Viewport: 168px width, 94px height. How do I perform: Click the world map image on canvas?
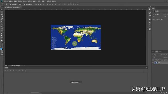coord(76,37)
